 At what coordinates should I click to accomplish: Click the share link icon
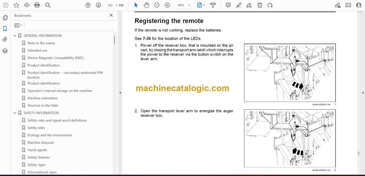point(337,5)
